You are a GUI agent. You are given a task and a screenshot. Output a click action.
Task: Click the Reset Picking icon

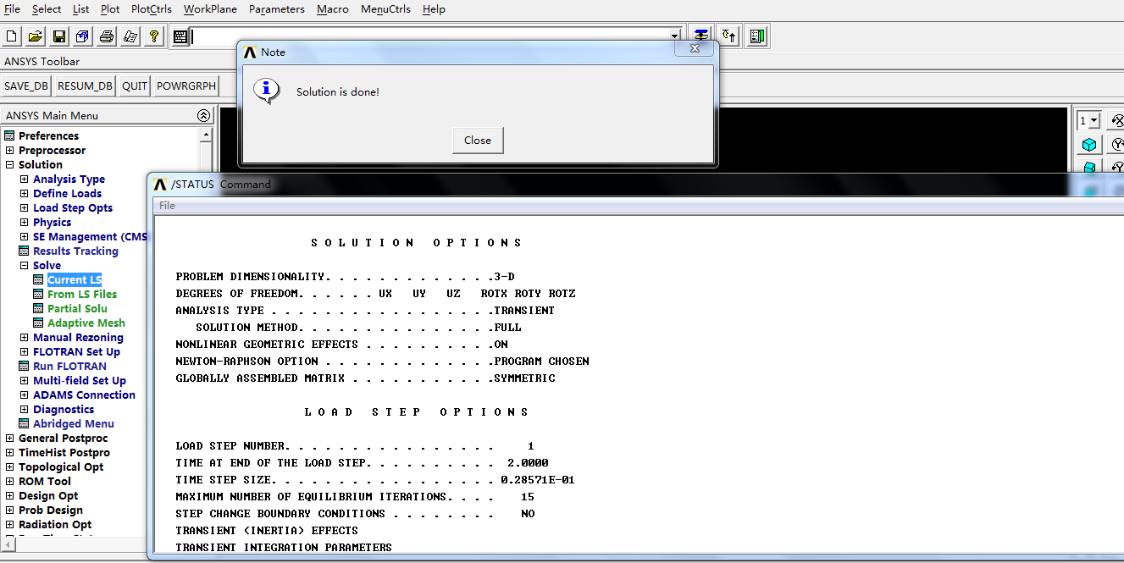click(x=729, y=36)
